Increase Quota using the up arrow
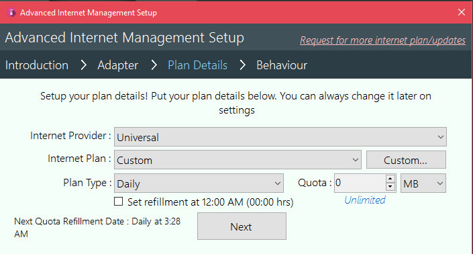 pyautogui.click(x=390, y=179)
